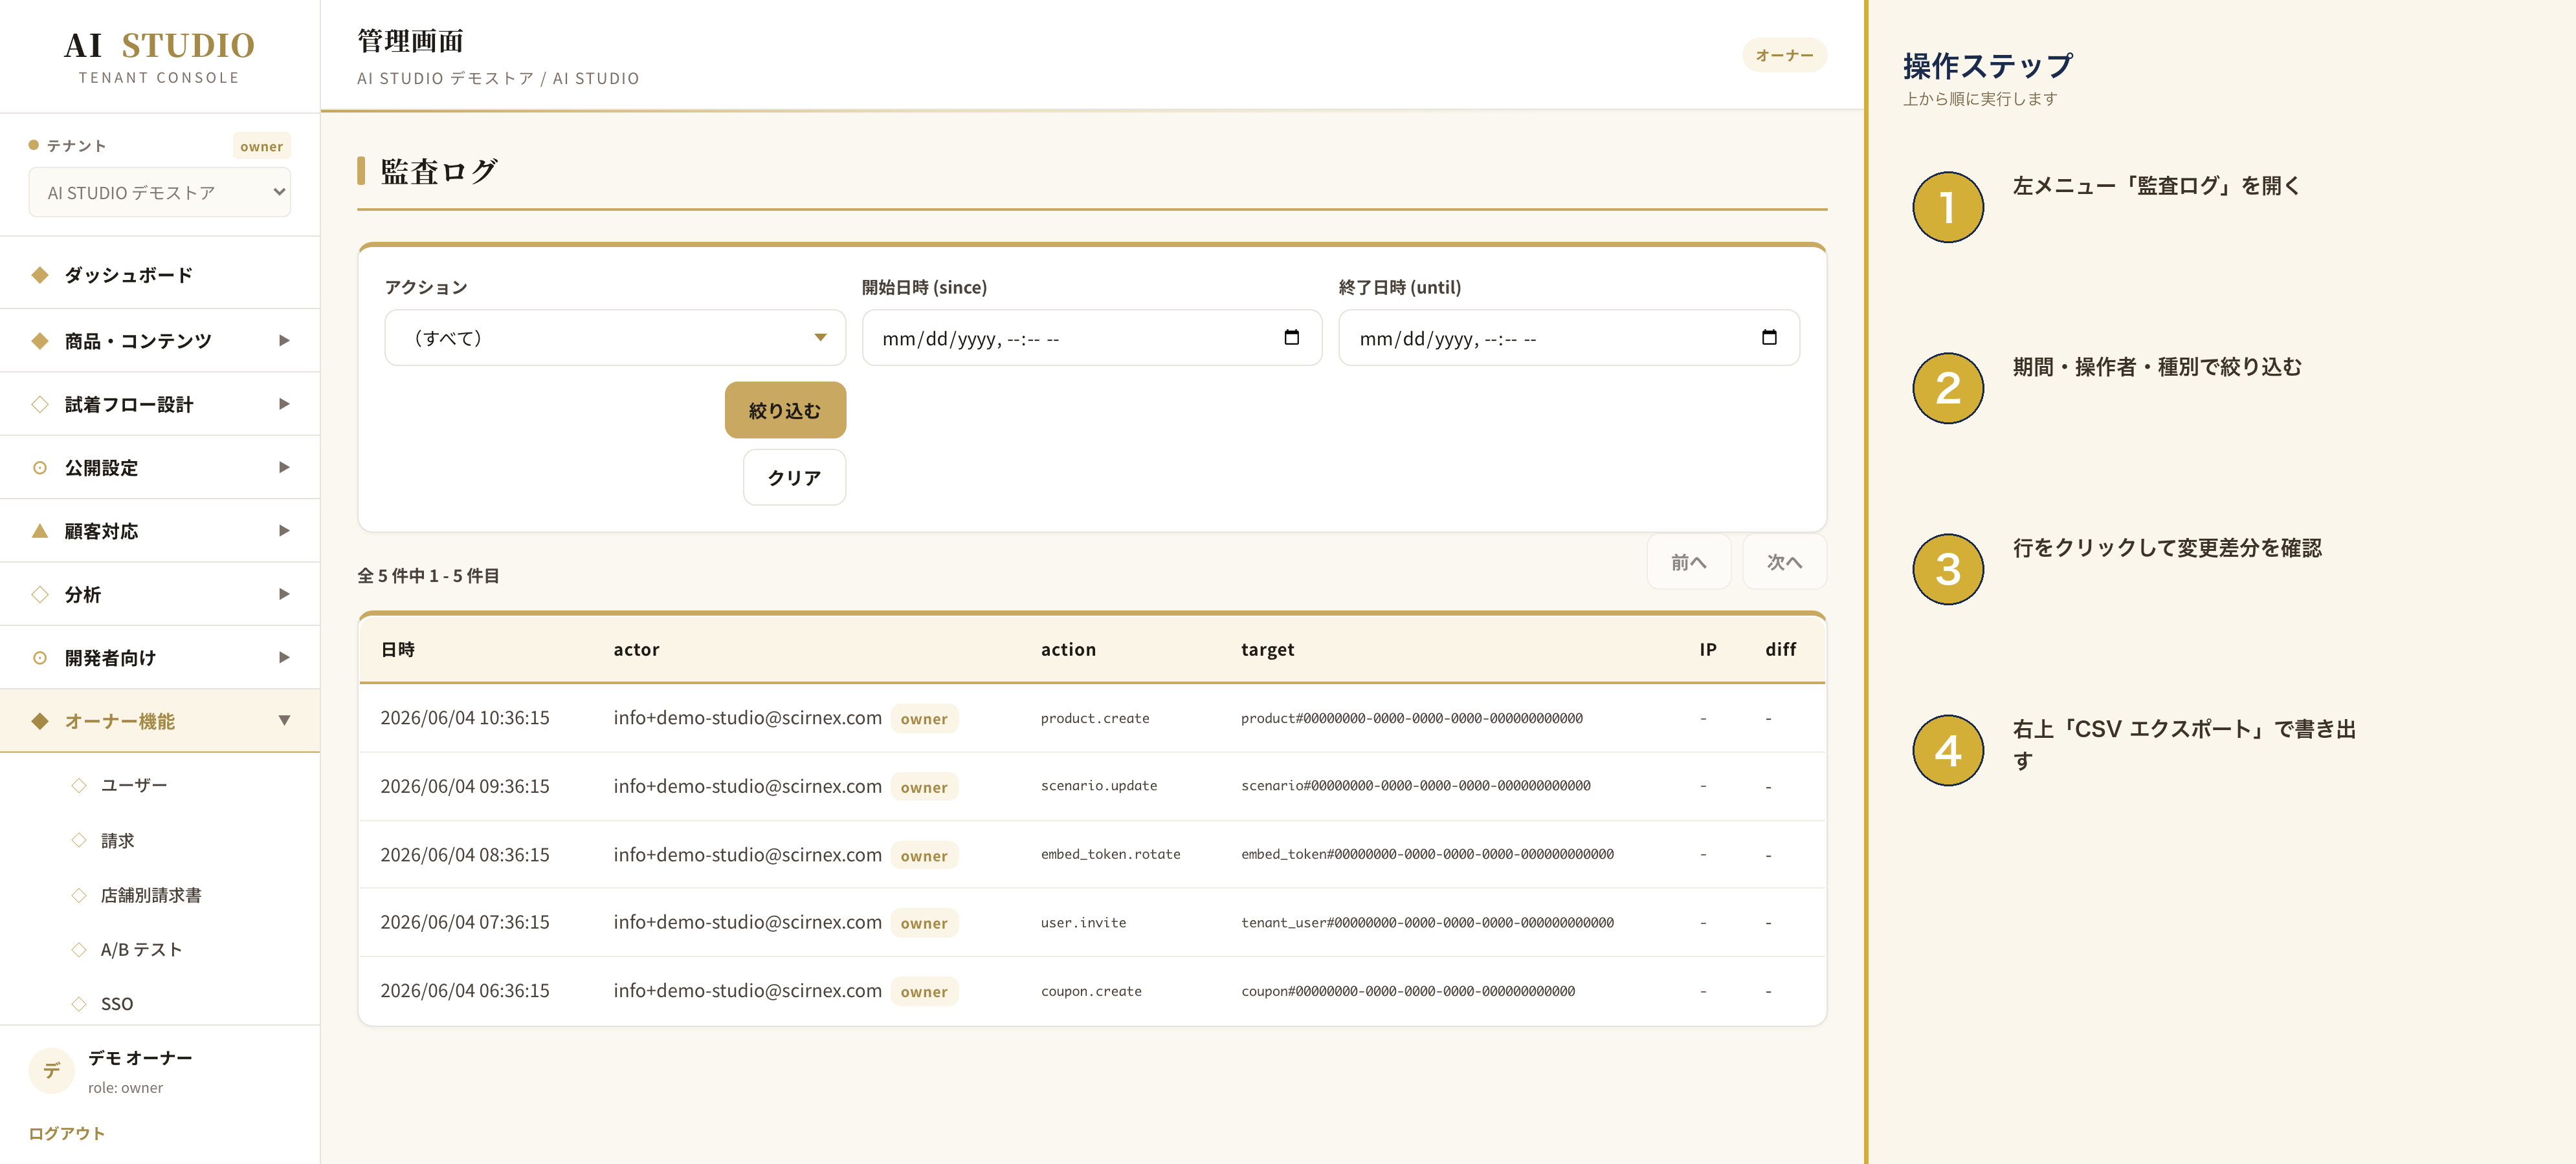Expand the 試着フロー設計 submenu arrow
The image size is (2576, 1164).
pos(284,405)
